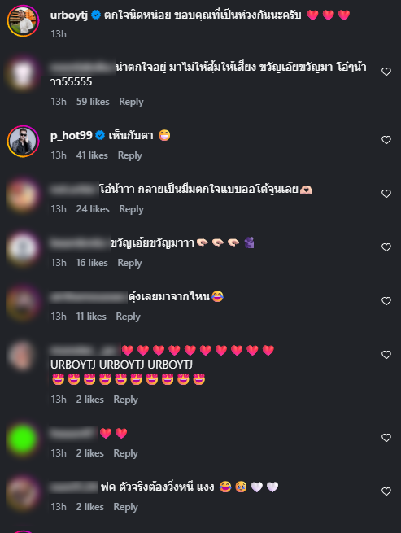Like p_hot99's comment with heart icon

[386, 140]
